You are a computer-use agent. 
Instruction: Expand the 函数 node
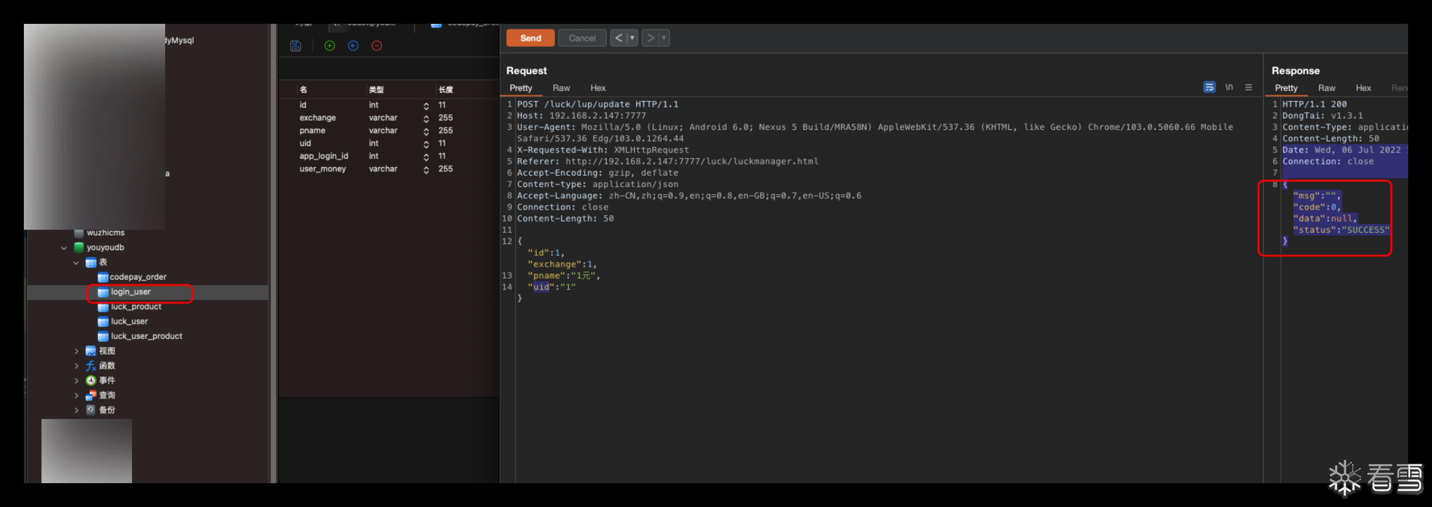(x=77, y=366)
